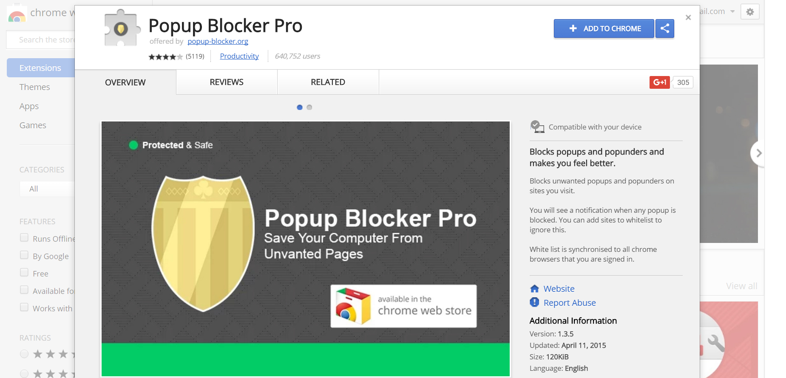Screen dimensions: 786x378
Task: Enable the Works with checkbox
Action: click(24, 307)
